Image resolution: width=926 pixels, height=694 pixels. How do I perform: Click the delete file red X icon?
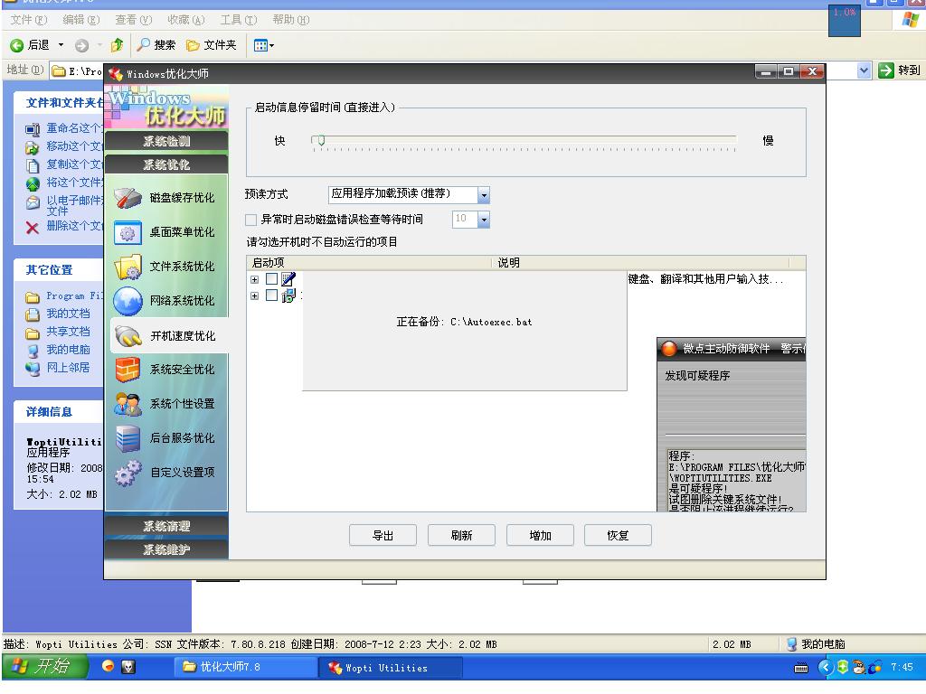point(33,228)
